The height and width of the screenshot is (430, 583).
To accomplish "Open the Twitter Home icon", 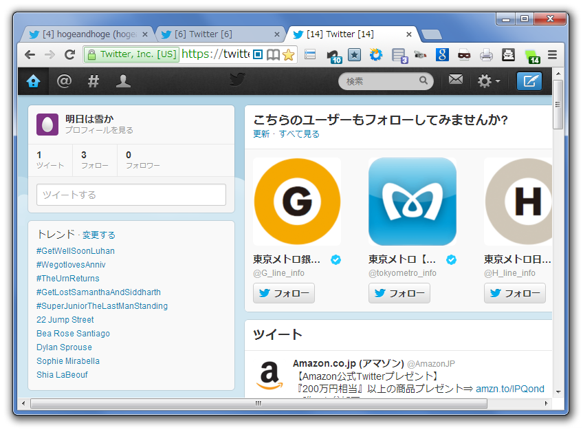I will (33, 80).
